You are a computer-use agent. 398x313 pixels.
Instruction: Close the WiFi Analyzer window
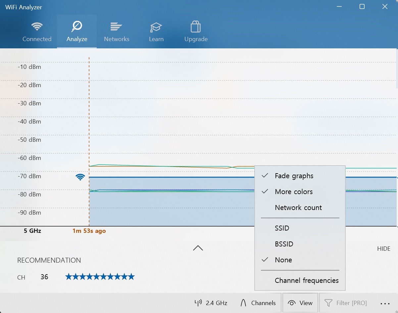pyautogui.click(x=385, y=7)
